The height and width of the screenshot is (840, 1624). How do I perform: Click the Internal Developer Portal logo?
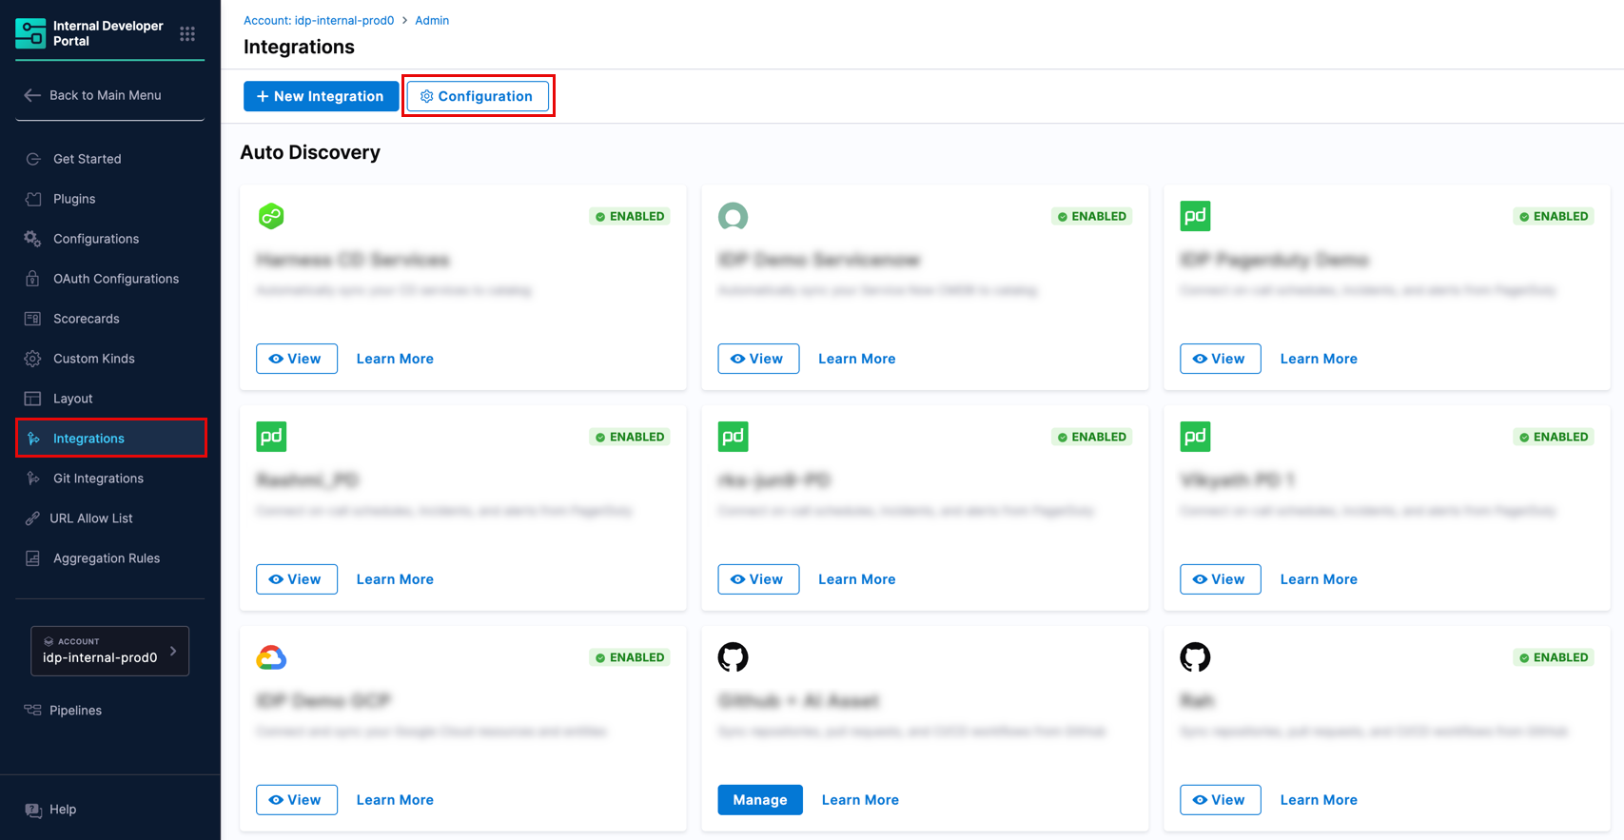click(x=30, y=33)
